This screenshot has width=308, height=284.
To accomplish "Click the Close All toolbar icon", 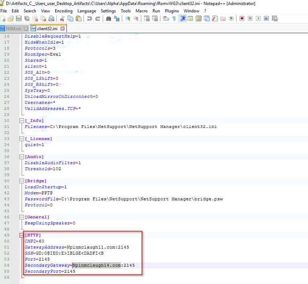I will [x=43, y=19].
